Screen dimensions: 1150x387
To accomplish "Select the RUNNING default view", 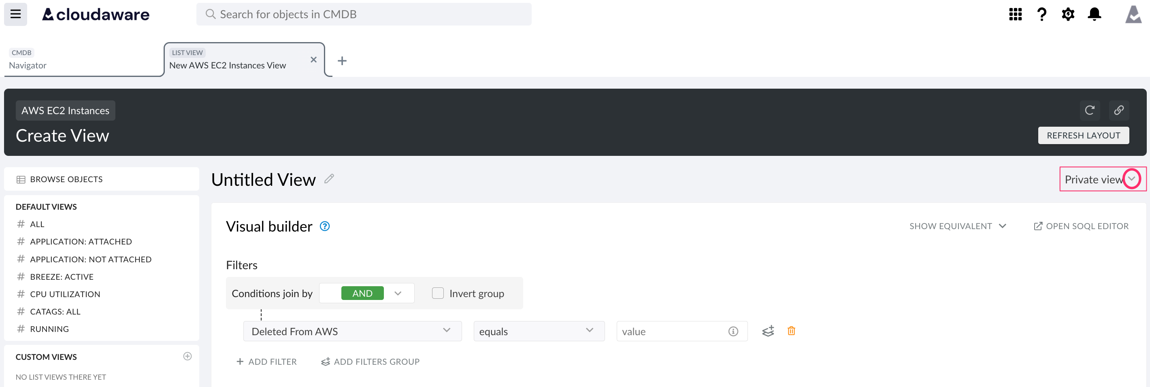I will click(x=49, y=329).
